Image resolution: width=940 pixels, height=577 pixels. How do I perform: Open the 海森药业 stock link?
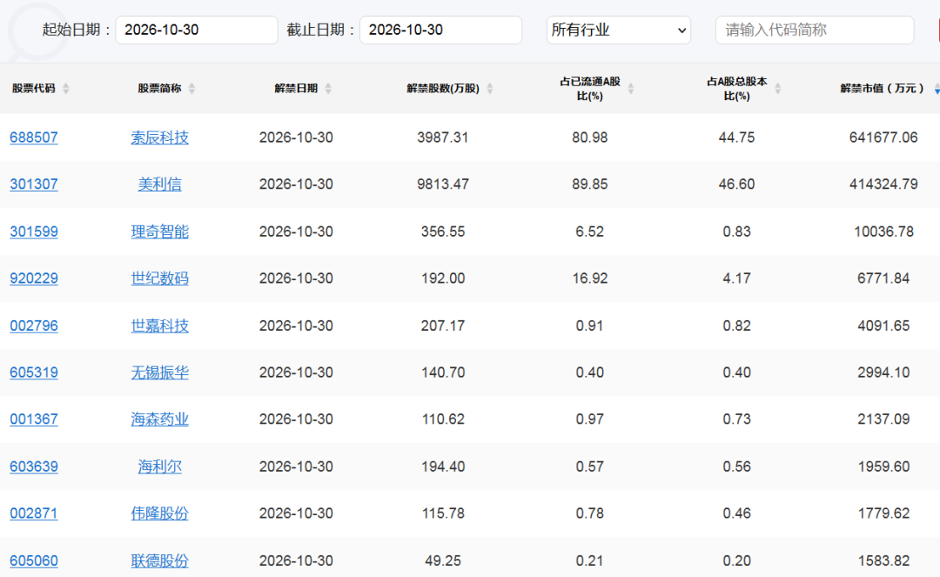tap(160, 419)
